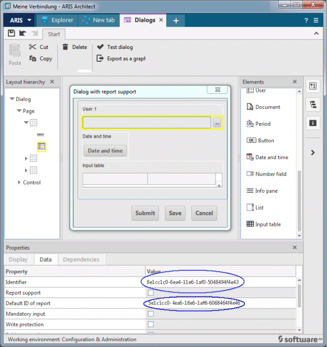
Task: Click the Cut scissors icon
Action: point(32,46)
